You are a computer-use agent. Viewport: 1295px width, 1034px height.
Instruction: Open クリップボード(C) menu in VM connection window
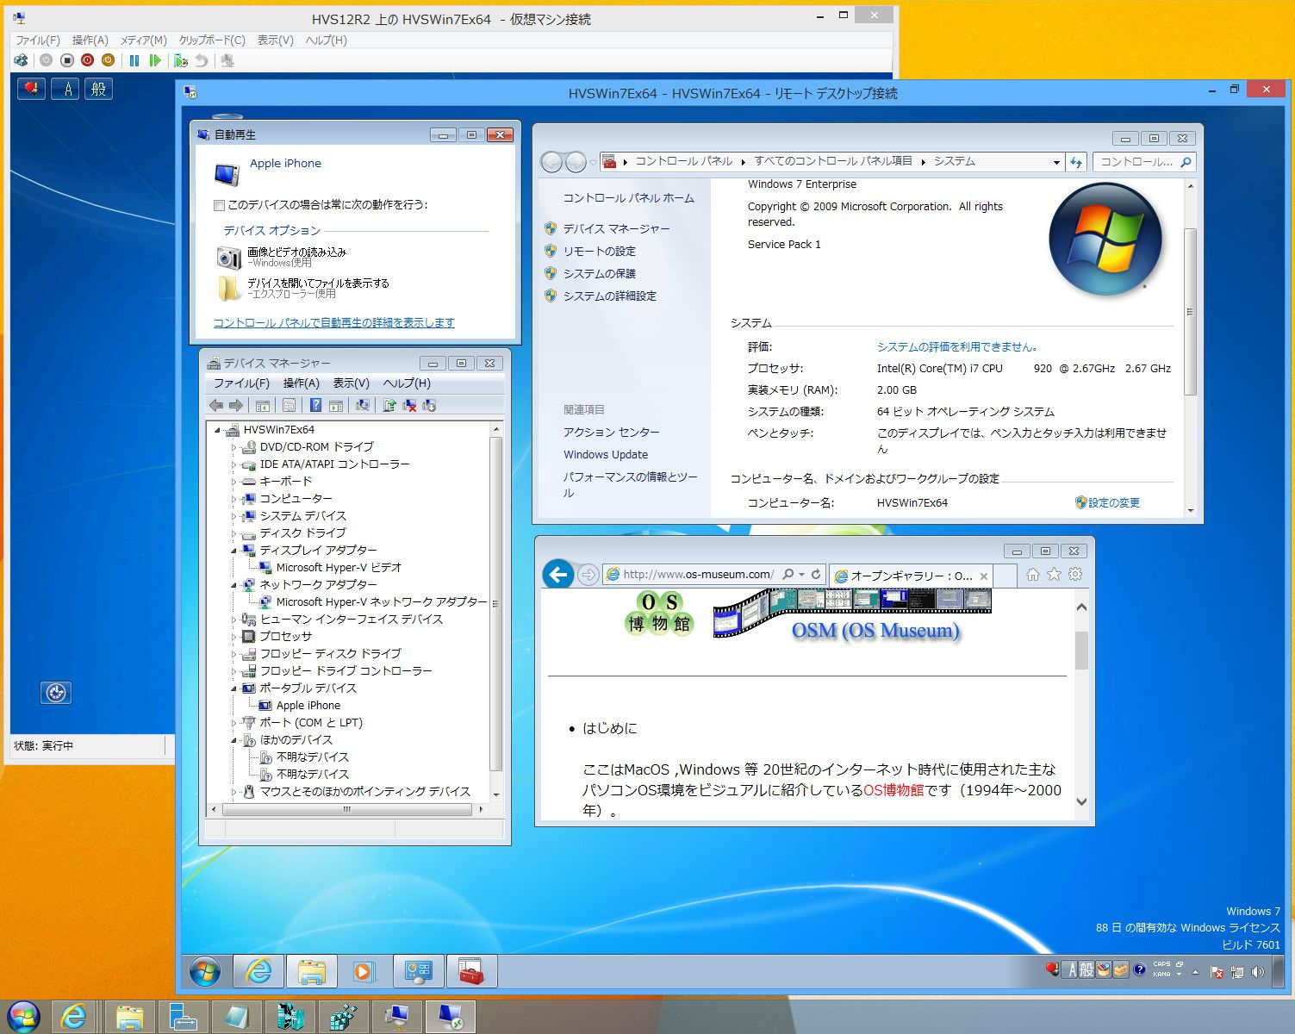212,40
